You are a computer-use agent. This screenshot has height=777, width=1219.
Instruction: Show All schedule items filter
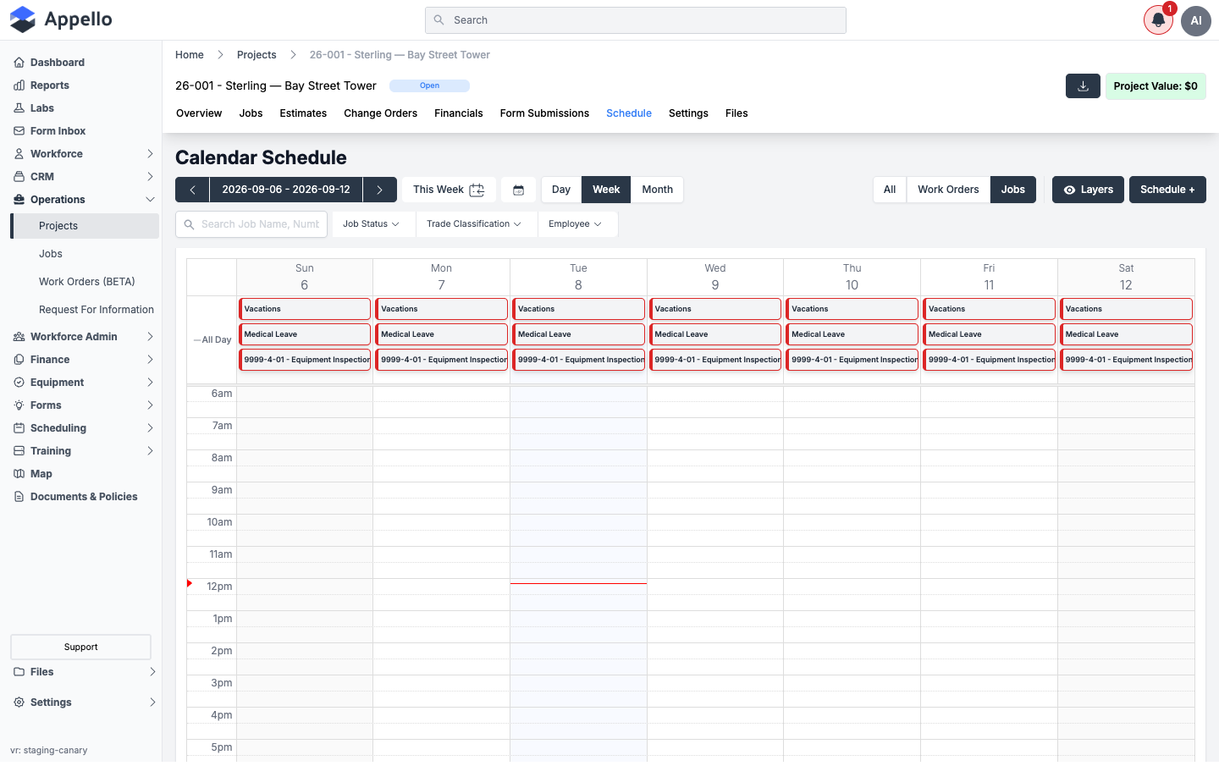pos(890,190)
